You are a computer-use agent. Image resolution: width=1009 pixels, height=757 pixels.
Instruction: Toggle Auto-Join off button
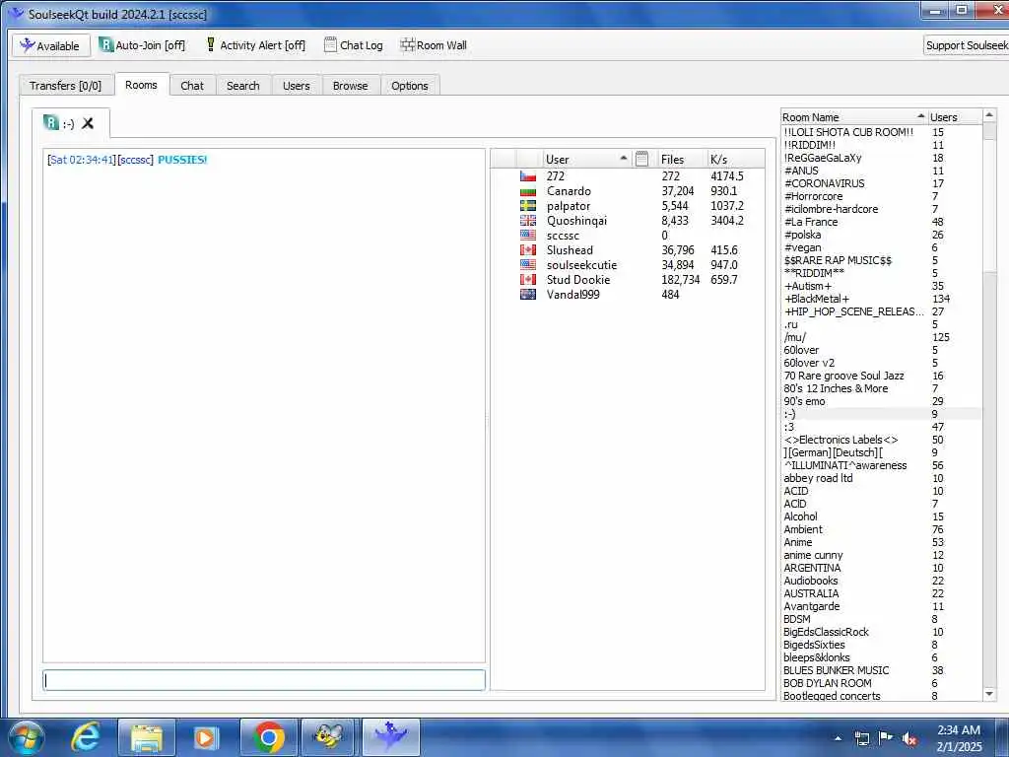click(x=142, y=45)
